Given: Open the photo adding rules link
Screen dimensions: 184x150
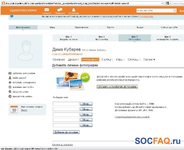Looking at the screenshot, I should 132,117.
